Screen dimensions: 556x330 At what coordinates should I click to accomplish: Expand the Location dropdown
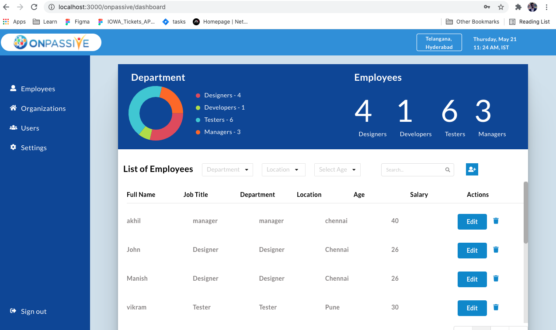pyautogui.click(x=283, y=169)
